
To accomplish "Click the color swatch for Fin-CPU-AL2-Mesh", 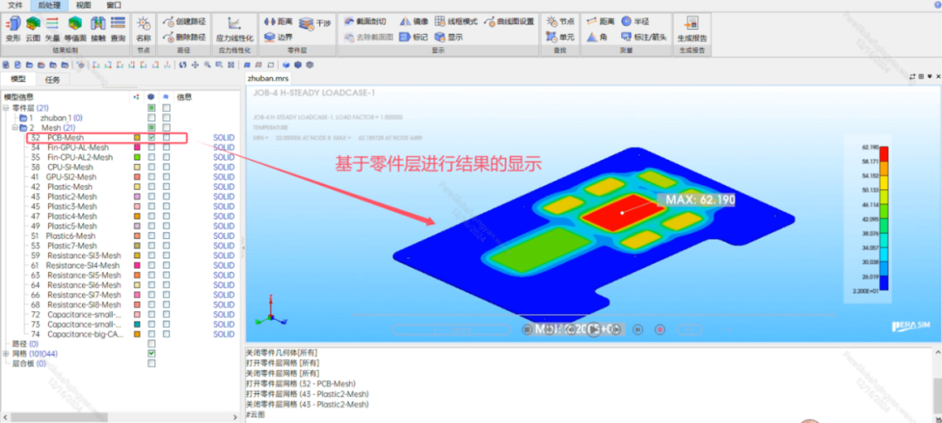I will pyautogui.click(x=137, y=157).
